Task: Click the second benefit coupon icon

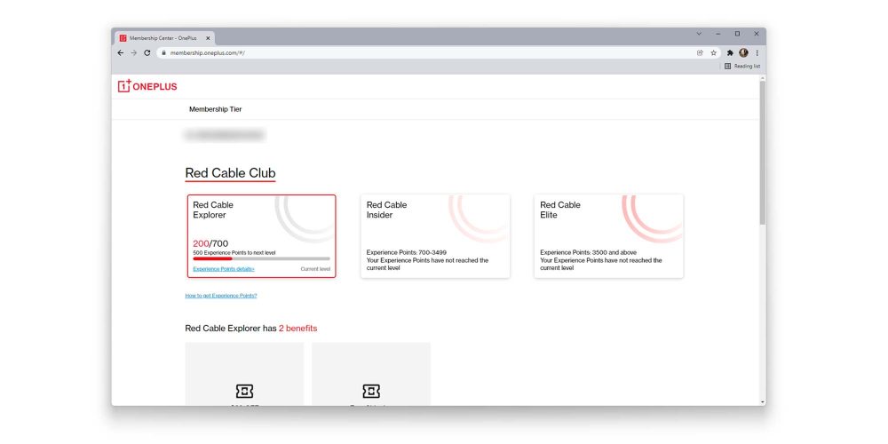Action: pos(371,391)
